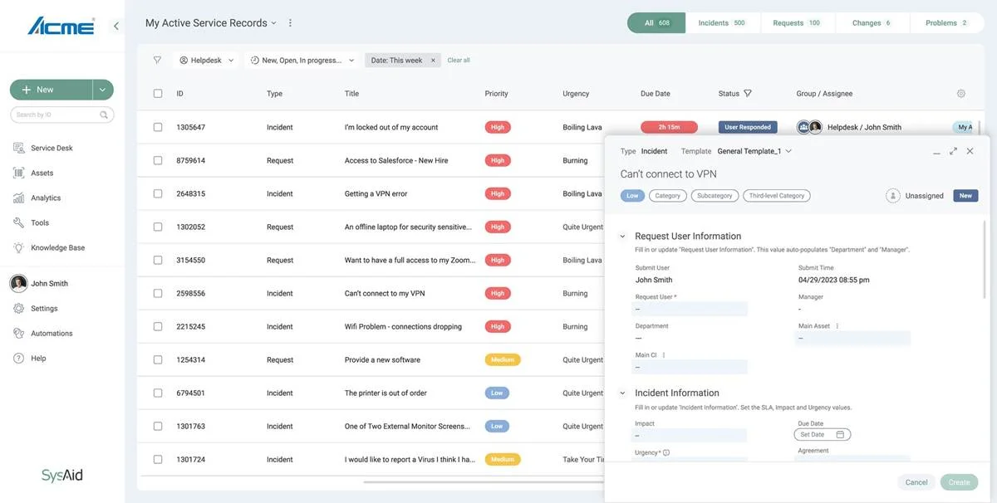Select checkbox for record 1254314

(158, 359)
